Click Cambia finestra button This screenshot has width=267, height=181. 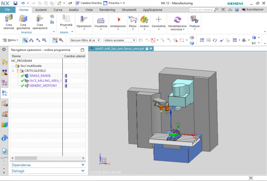(x=89, y=3)
